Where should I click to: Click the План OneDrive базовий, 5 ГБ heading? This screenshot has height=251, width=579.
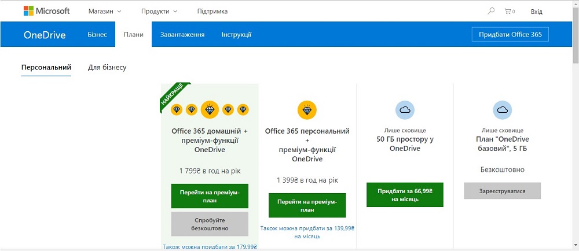[x=502, y=144]
